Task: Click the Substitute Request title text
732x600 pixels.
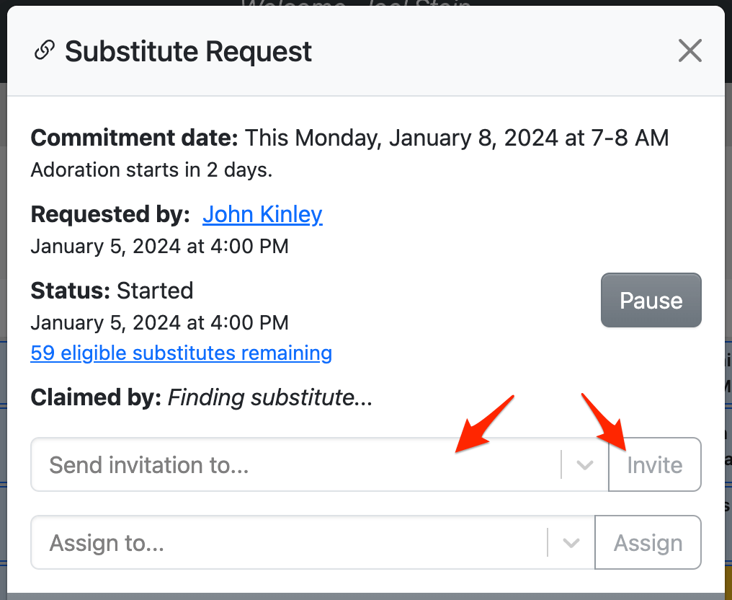Action: [189, 51]
